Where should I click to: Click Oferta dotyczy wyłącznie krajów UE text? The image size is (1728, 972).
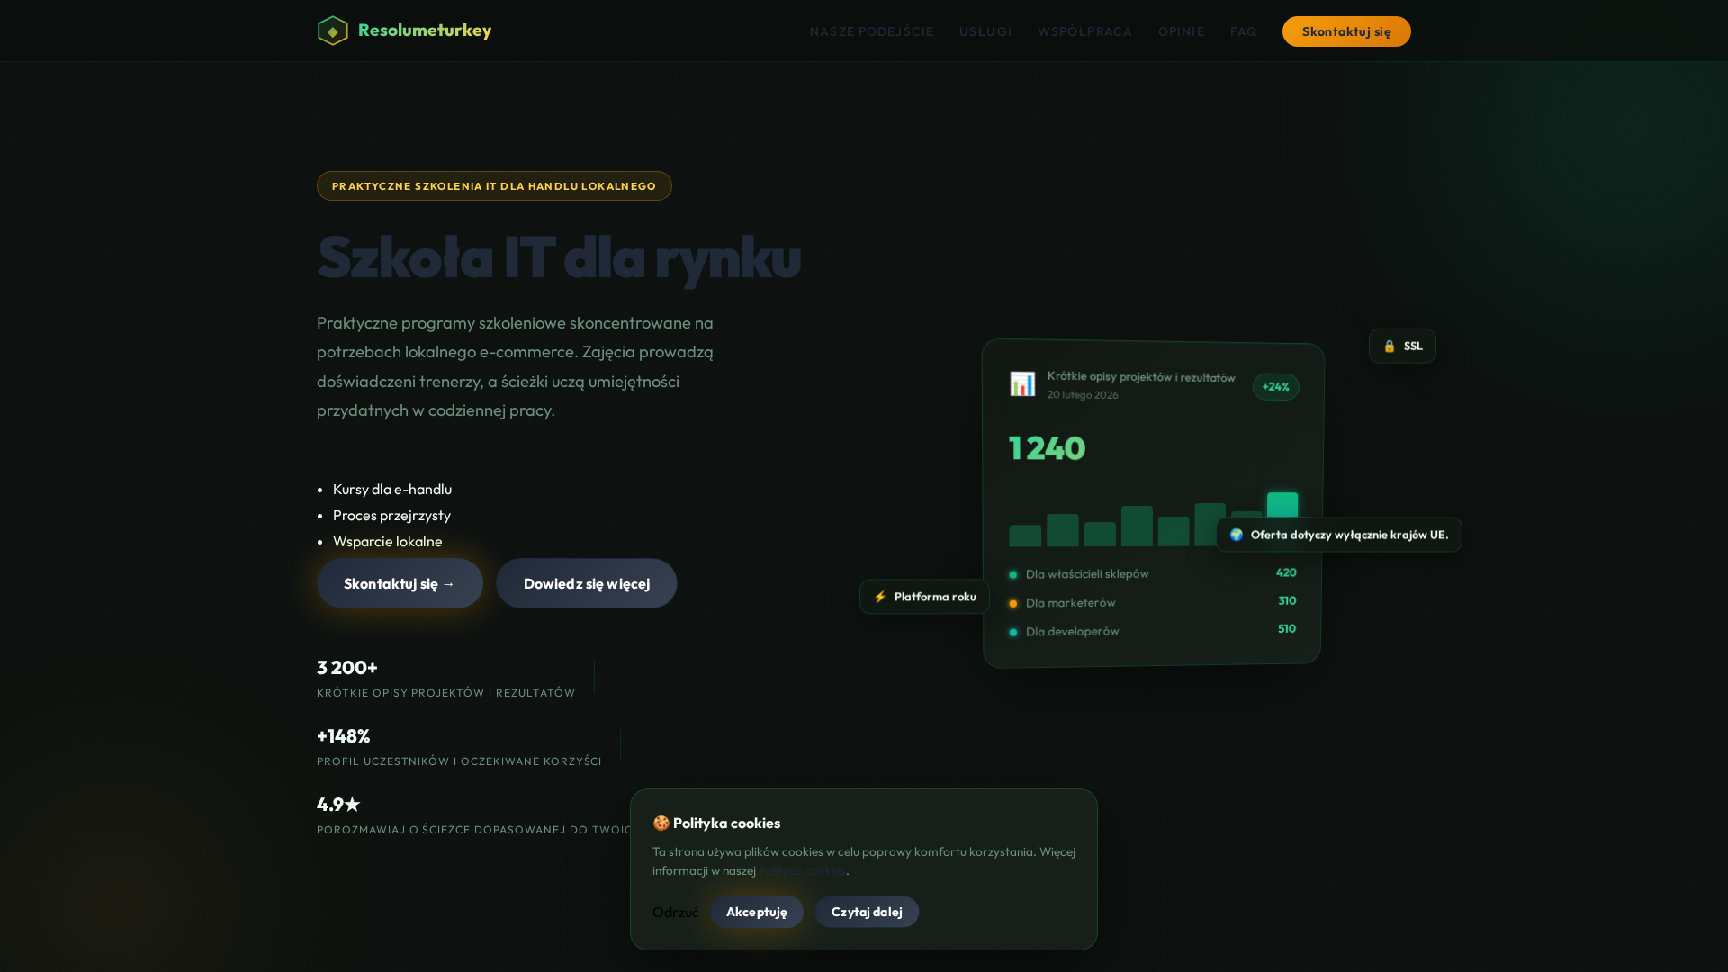click(x=1349, y=535)
